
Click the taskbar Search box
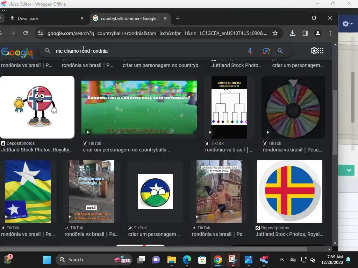94,260
